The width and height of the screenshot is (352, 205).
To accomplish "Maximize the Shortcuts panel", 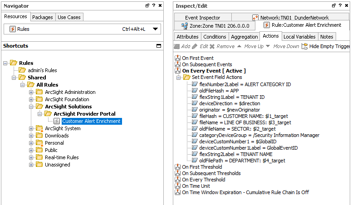I will 159,46.
